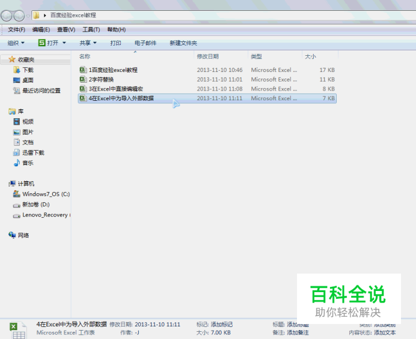Select the Excel icon of 1百度经验excel教程
416x339 pixels.
pos(84,70)
